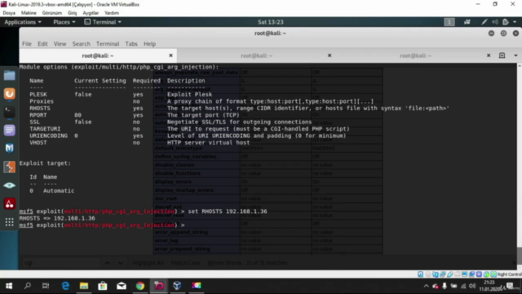Open the Aygıtlar menu in VirtualBox
The width and height of the screenshot is (522, 294).
pos(91,13)
